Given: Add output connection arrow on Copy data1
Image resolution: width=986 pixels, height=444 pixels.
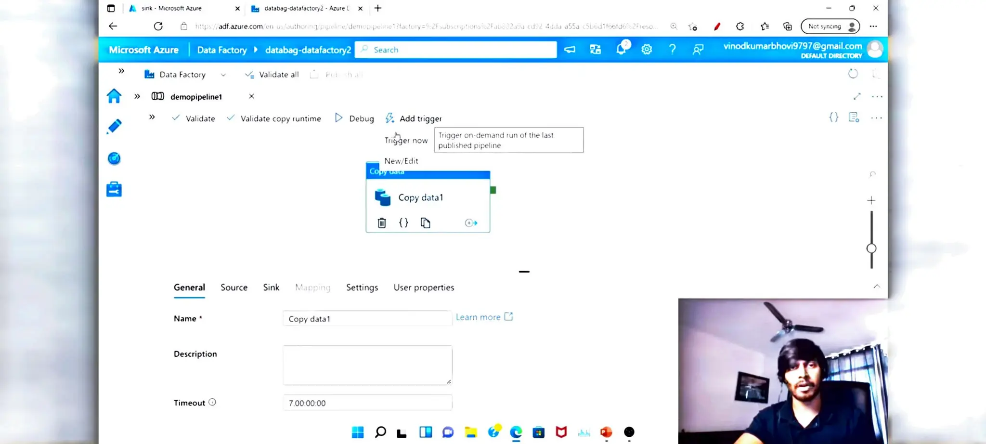Looking at the screenshot, I should tap(471, 223).
